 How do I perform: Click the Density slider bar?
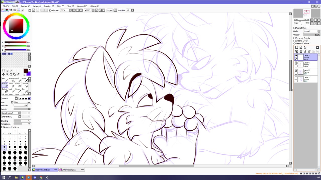click(22, 109)
